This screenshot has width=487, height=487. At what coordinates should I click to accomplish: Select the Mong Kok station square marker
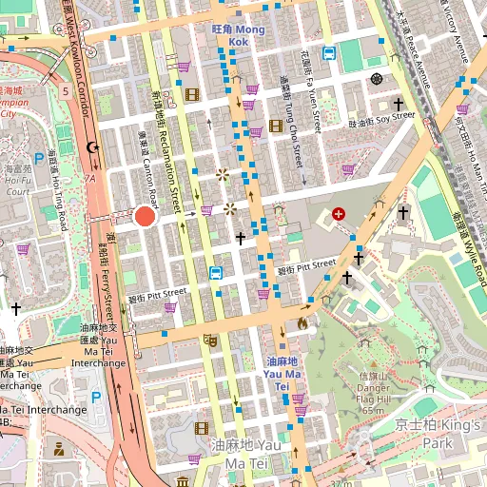239,13
